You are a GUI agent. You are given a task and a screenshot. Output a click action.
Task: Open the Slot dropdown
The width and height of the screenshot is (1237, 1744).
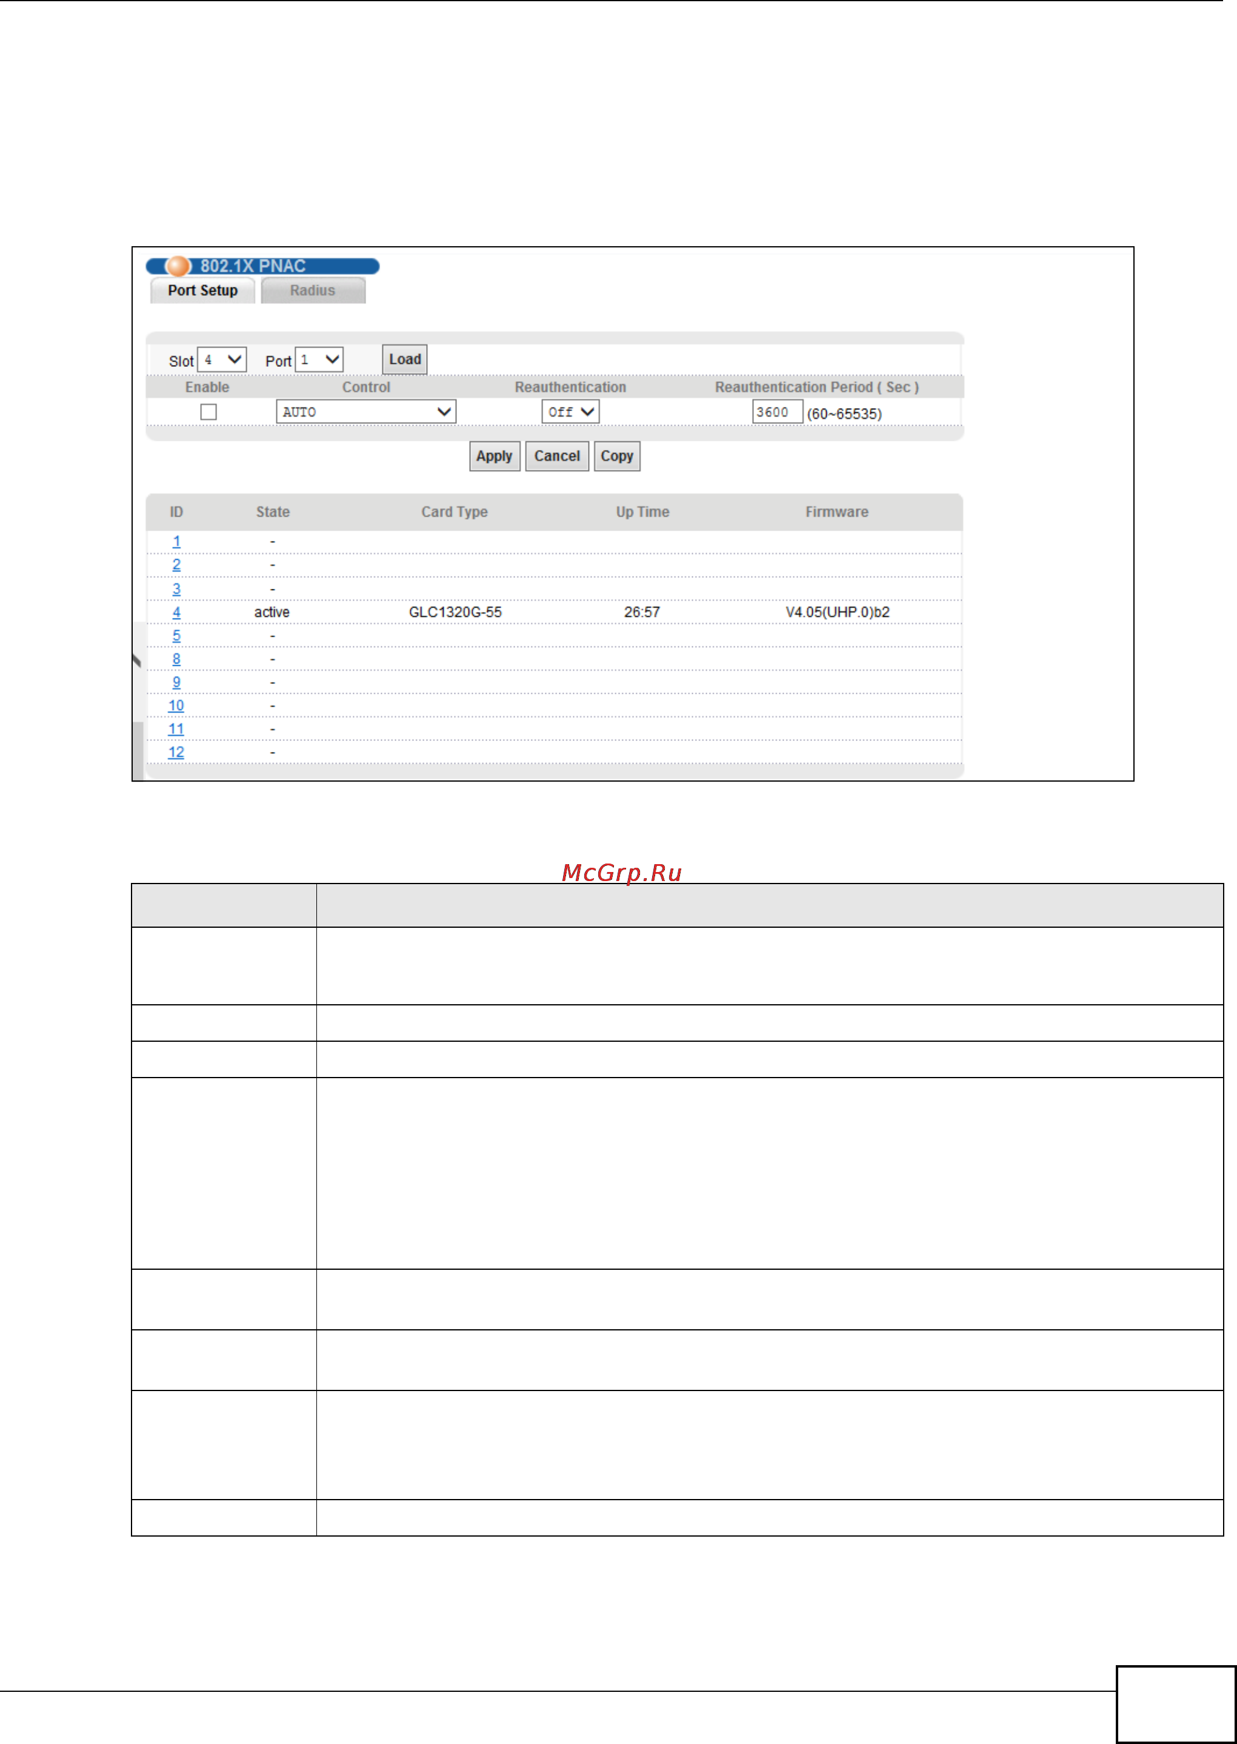click(x=222, y=360)
